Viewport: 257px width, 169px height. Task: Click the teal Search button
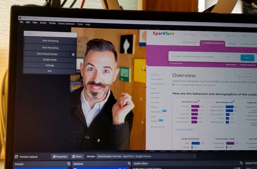(x=247, y=58)
